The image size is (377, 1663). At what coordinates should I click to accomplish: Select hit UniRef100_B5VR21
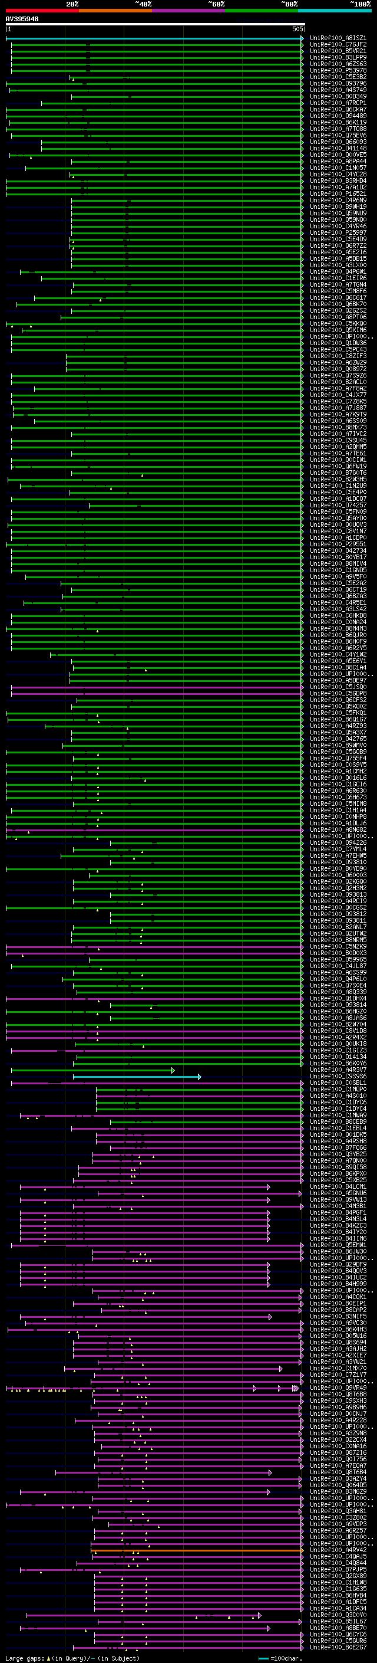pos(338,52)
